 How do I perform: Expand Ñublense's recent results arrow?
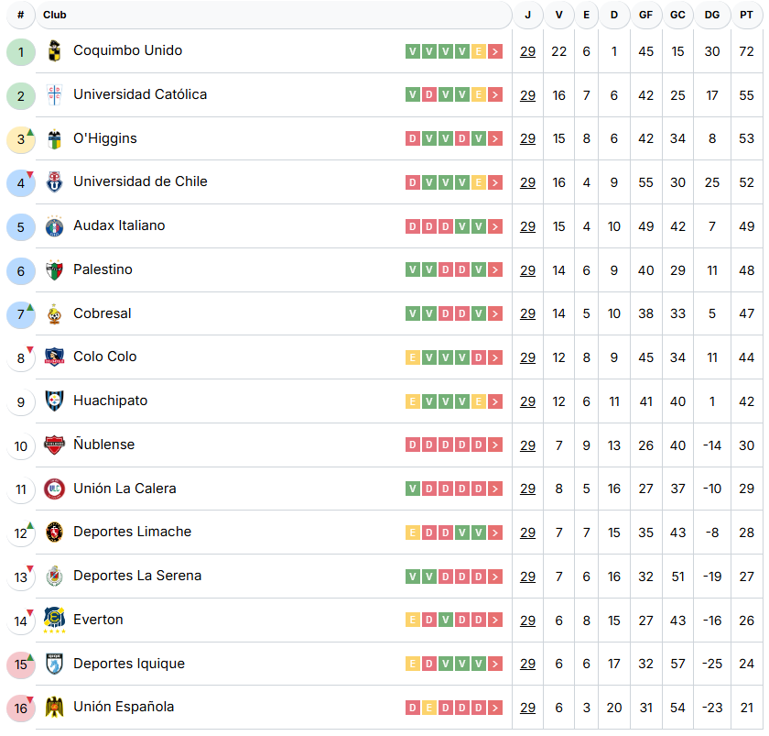[x=495, y=445]
